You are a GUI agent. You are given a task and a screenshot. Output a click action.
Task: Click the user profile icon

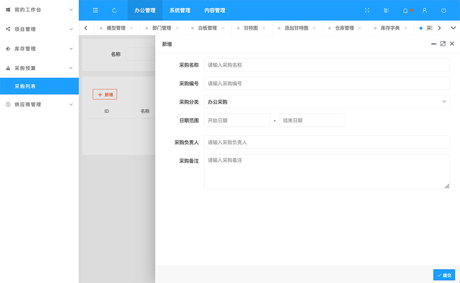425,10
